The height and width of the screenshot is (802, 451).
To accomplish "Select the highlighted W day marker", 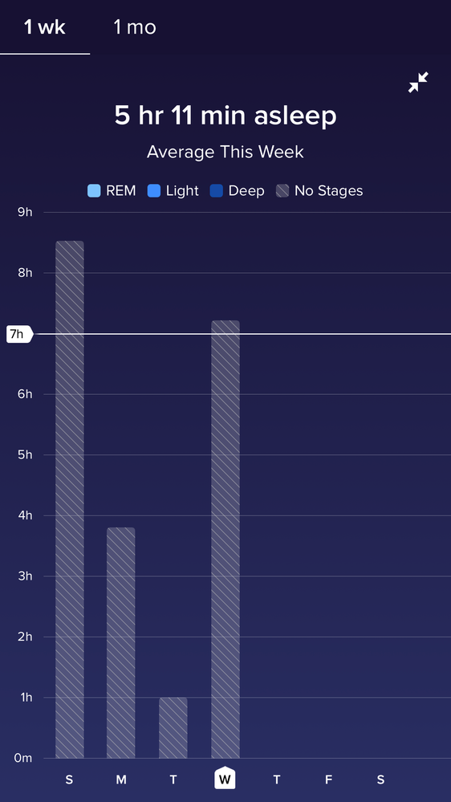I will tap(225, 778).
